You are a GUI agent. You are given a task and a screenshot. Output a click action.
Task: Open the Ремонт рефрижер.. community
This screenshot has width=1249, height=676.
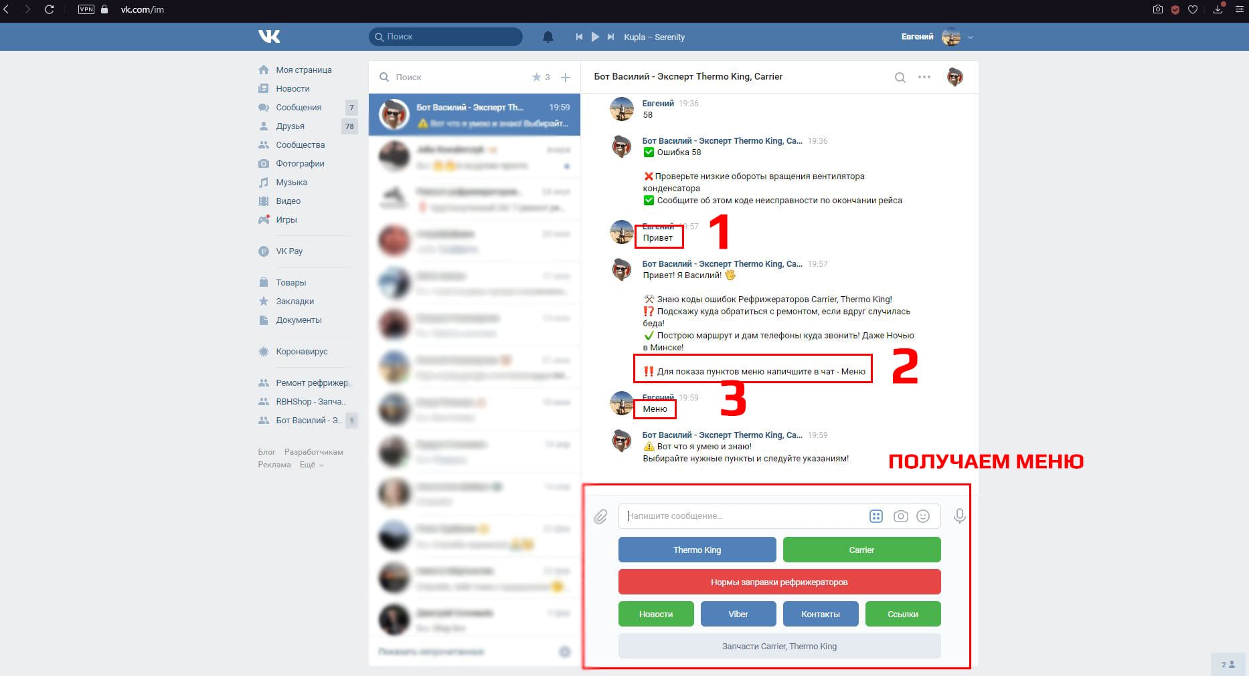coord(313,382)
